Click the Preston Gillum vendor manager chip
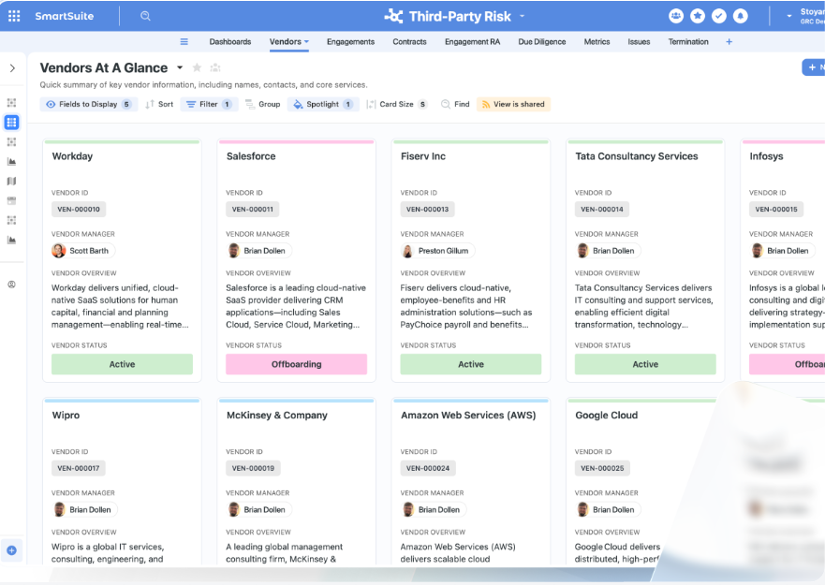 click(x=436, y=251)
